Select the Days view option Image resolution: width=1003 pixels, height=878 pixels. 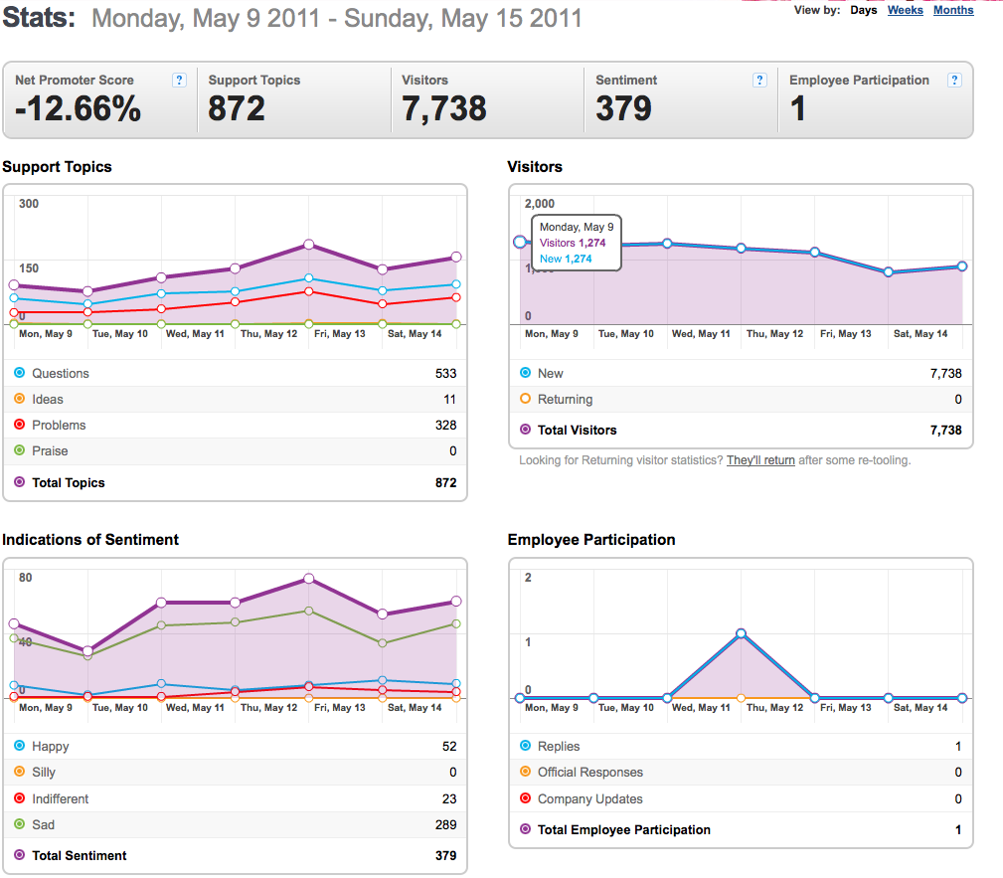(864, 10)
